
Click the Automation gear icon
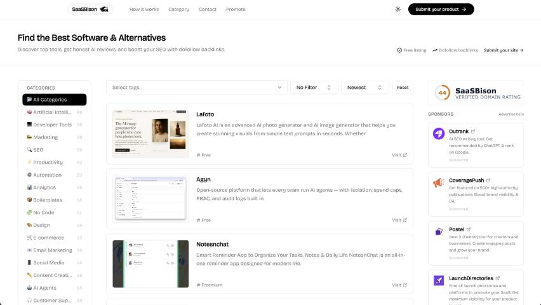click(29, 175)
